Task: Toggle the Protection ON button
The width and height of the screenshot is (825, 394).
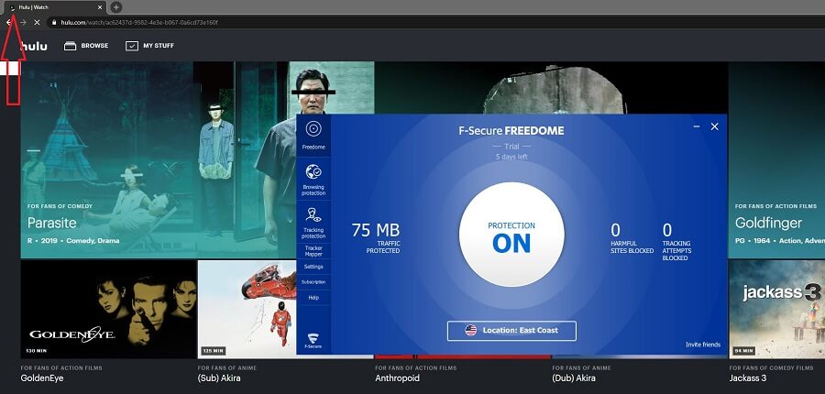Action: (x=511, y=235)
